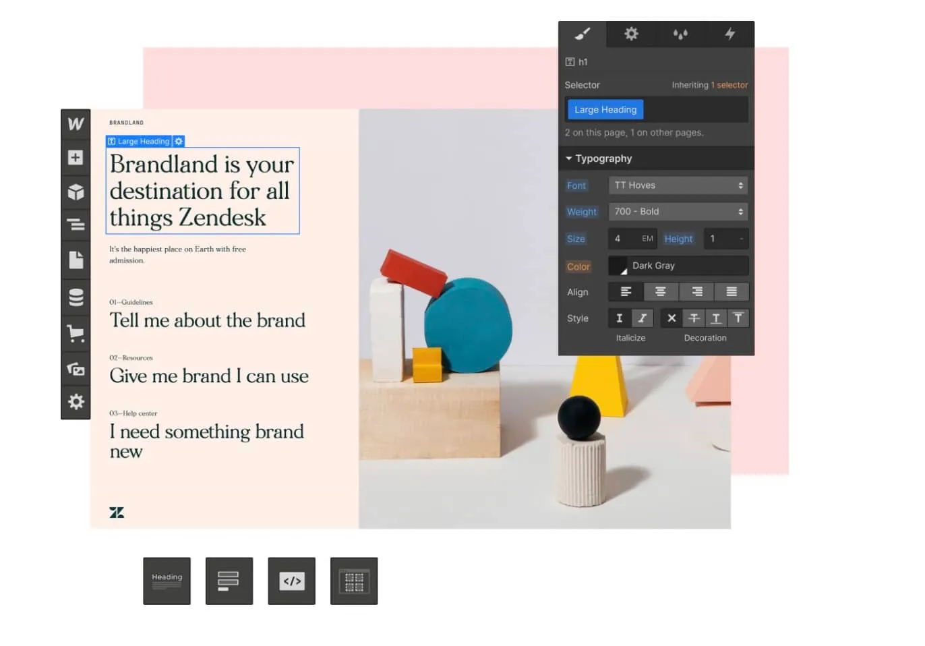The image size is (925, 646).
Task: Change the EM size unit
Action: (x=647, y=239)
